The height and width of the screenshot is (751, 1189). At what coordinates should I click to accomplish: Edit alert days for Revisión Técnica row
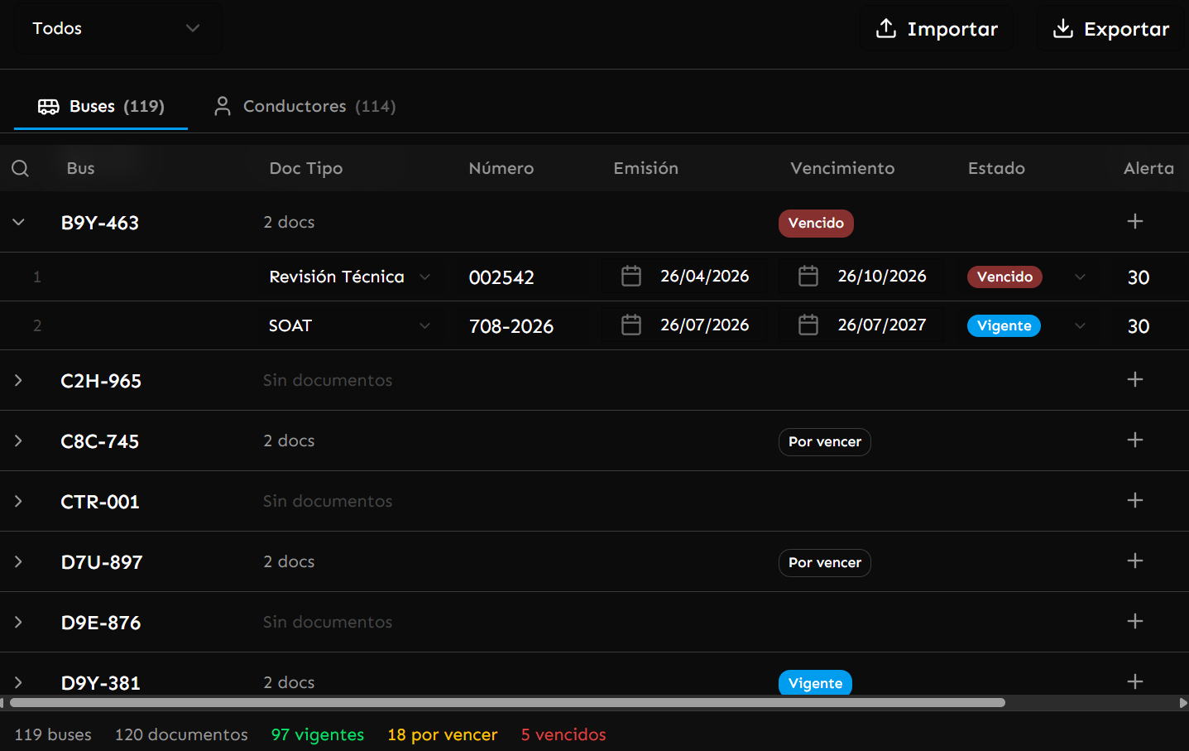click(x=1139, y=277)
